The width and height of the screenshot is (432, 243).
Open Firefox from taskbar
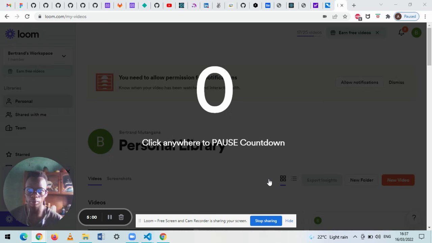(x=54, y=237)
